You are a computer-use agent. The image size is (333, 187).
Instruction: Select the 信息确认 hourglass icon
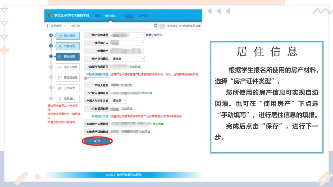tap(60, 99)
